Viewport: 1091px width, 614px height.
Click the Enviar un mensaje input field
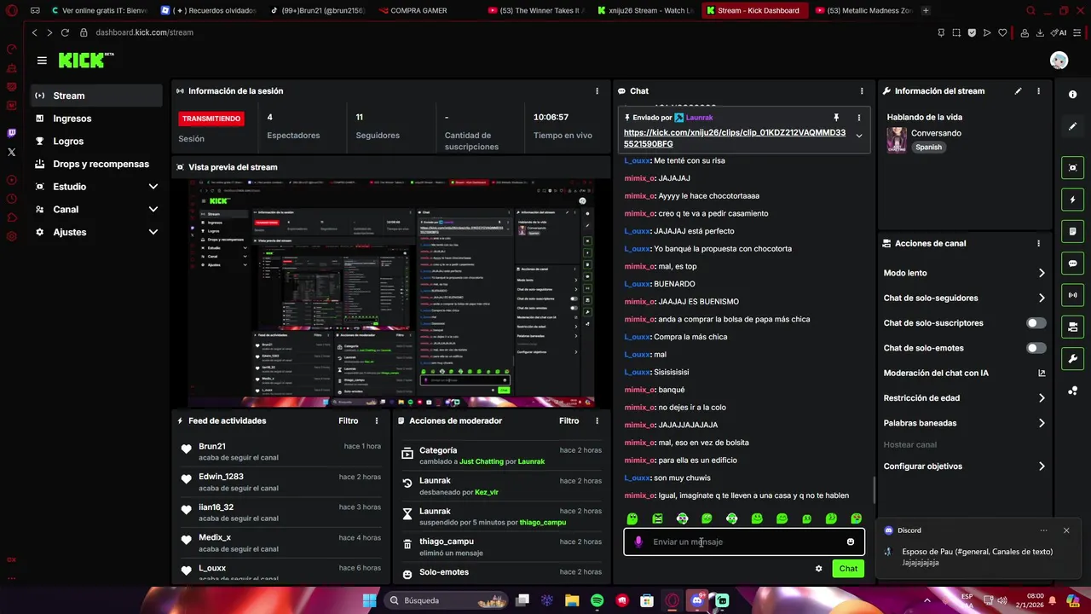click(x=744, y=542)
